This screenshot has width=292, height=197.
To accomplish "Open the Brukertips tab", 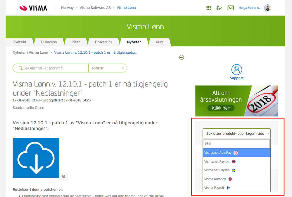I will coord(103,42).
